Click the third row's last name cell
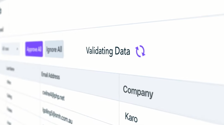 coord(9,110)
